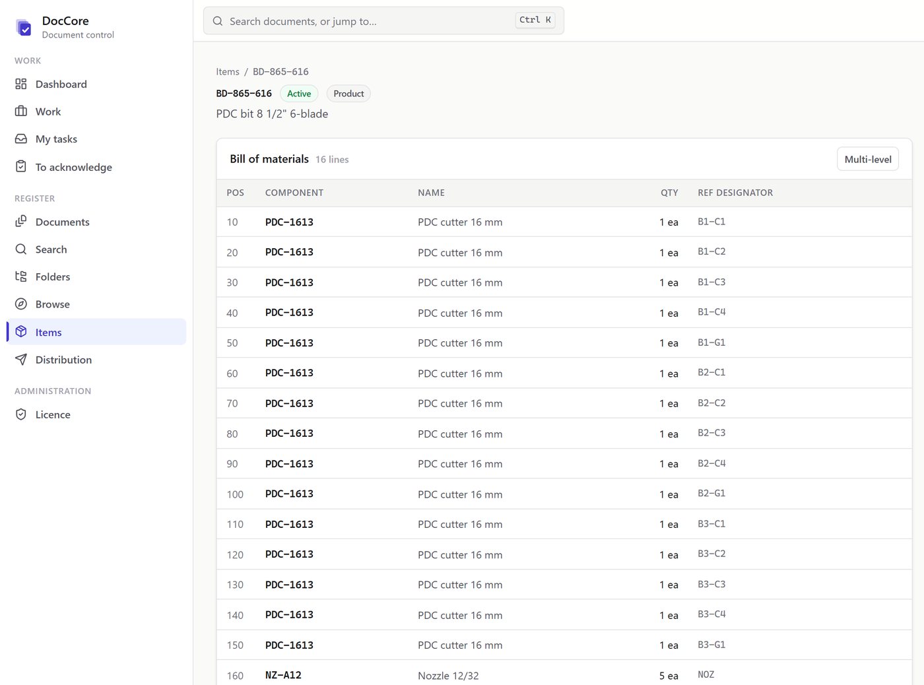Open component PDC-1613 at position 70

pos(289,403)
